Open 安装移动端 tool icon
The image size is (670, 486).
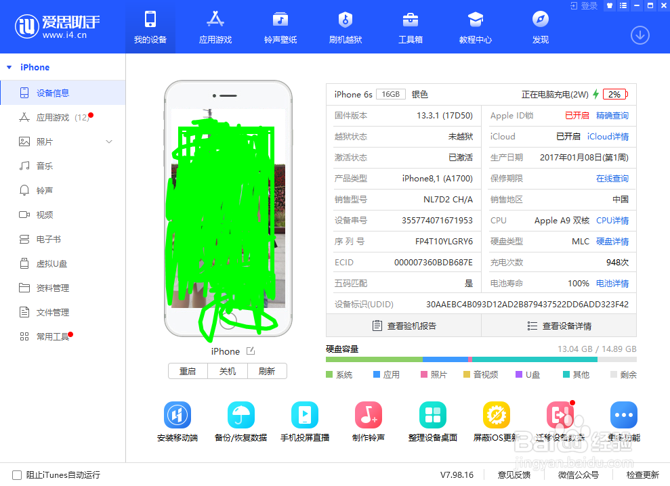pos(177,415)
